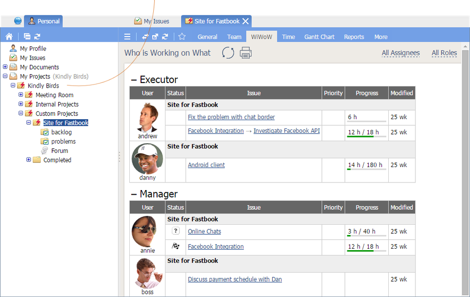
Task: Click the question status icon for Online Chats
Action: pos(176,231)
